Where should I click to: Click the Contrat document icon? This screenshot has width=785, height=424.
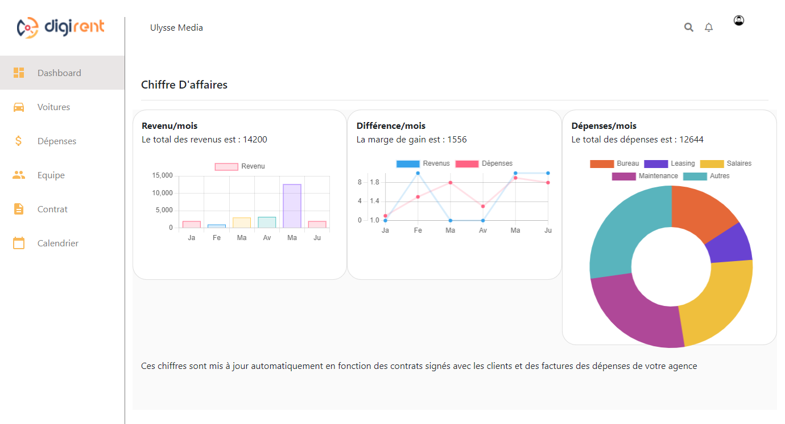coord(19,209)
